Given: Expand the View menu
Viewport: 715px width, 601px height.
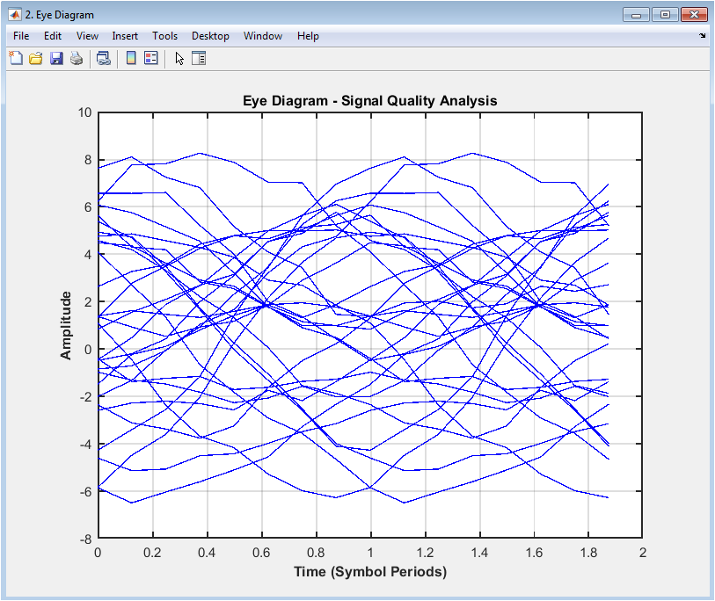Looking at the screenshot, I should click(x=87, y=36).
